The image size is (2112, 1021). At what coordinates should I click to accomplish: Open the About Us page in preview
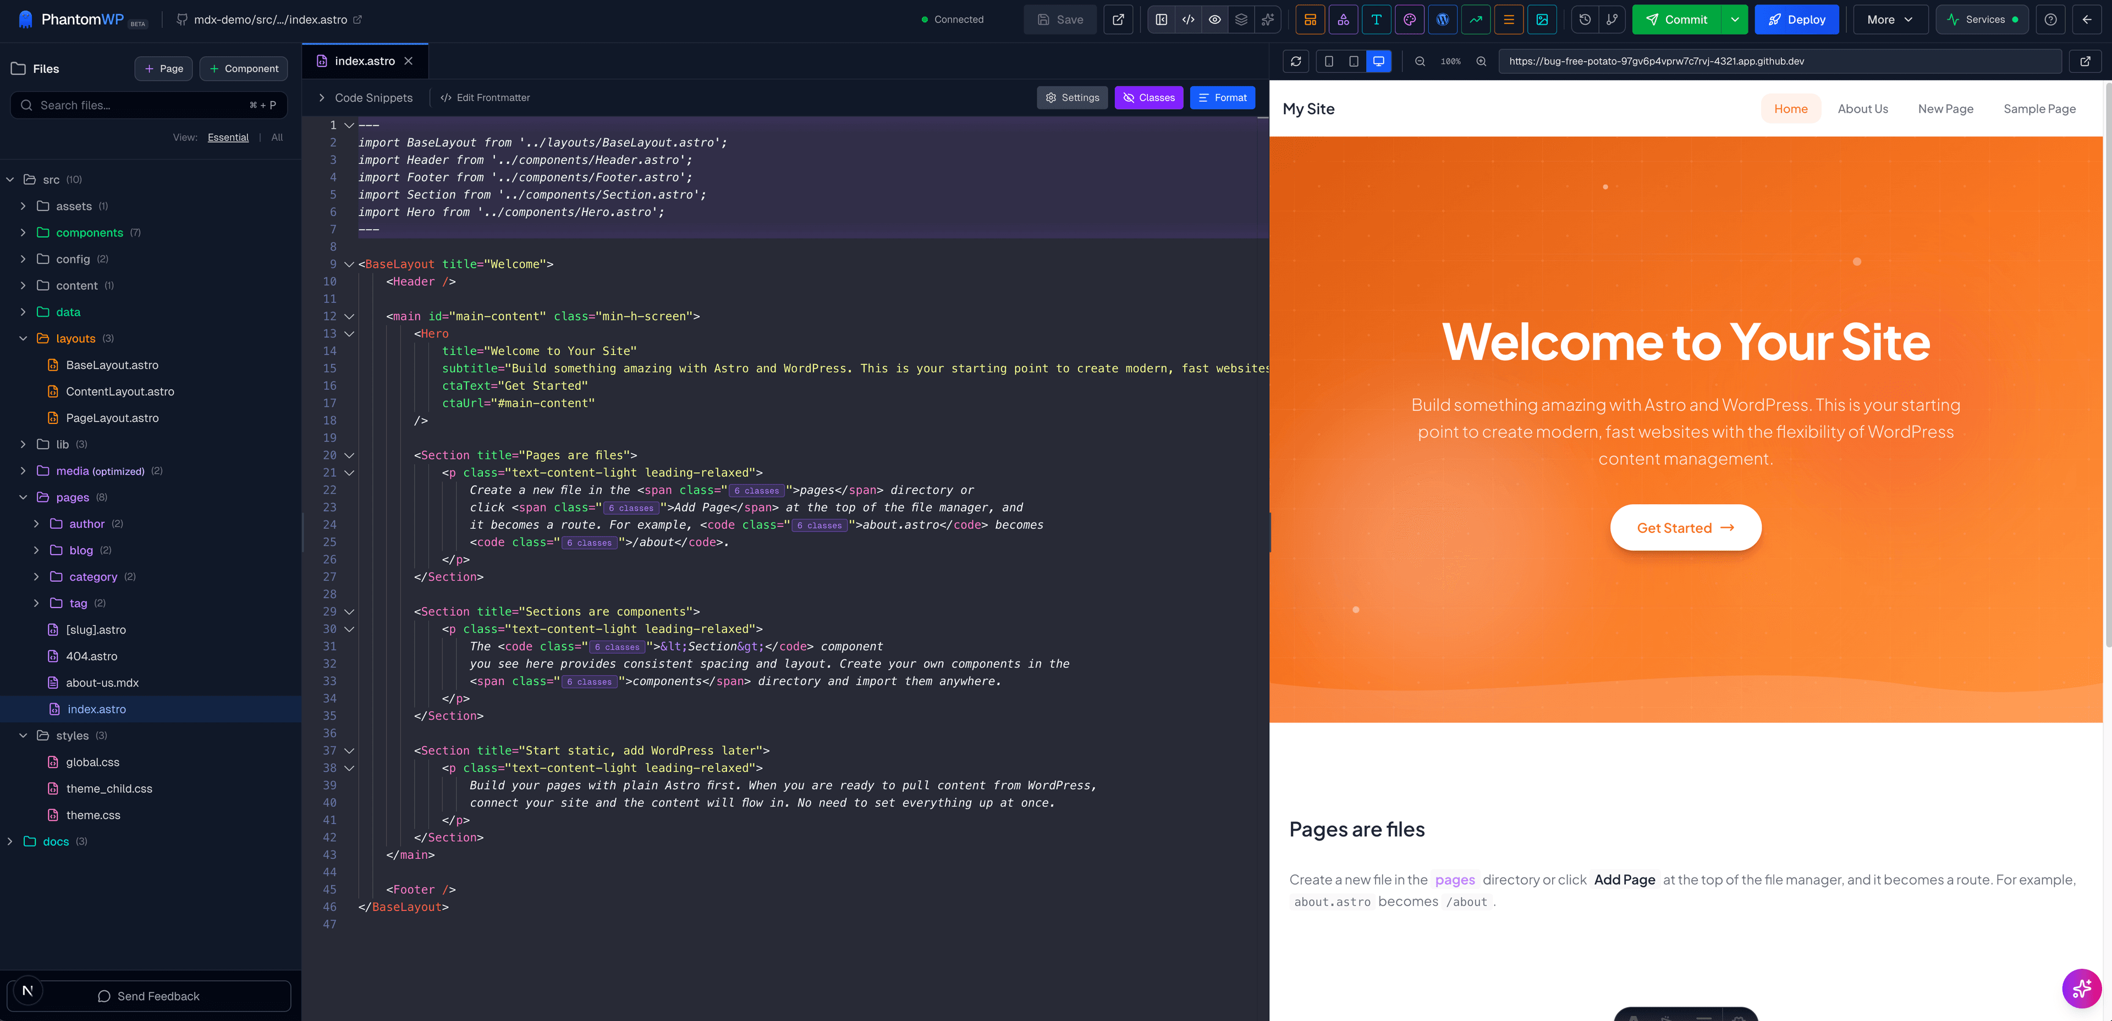[1862, 108]
